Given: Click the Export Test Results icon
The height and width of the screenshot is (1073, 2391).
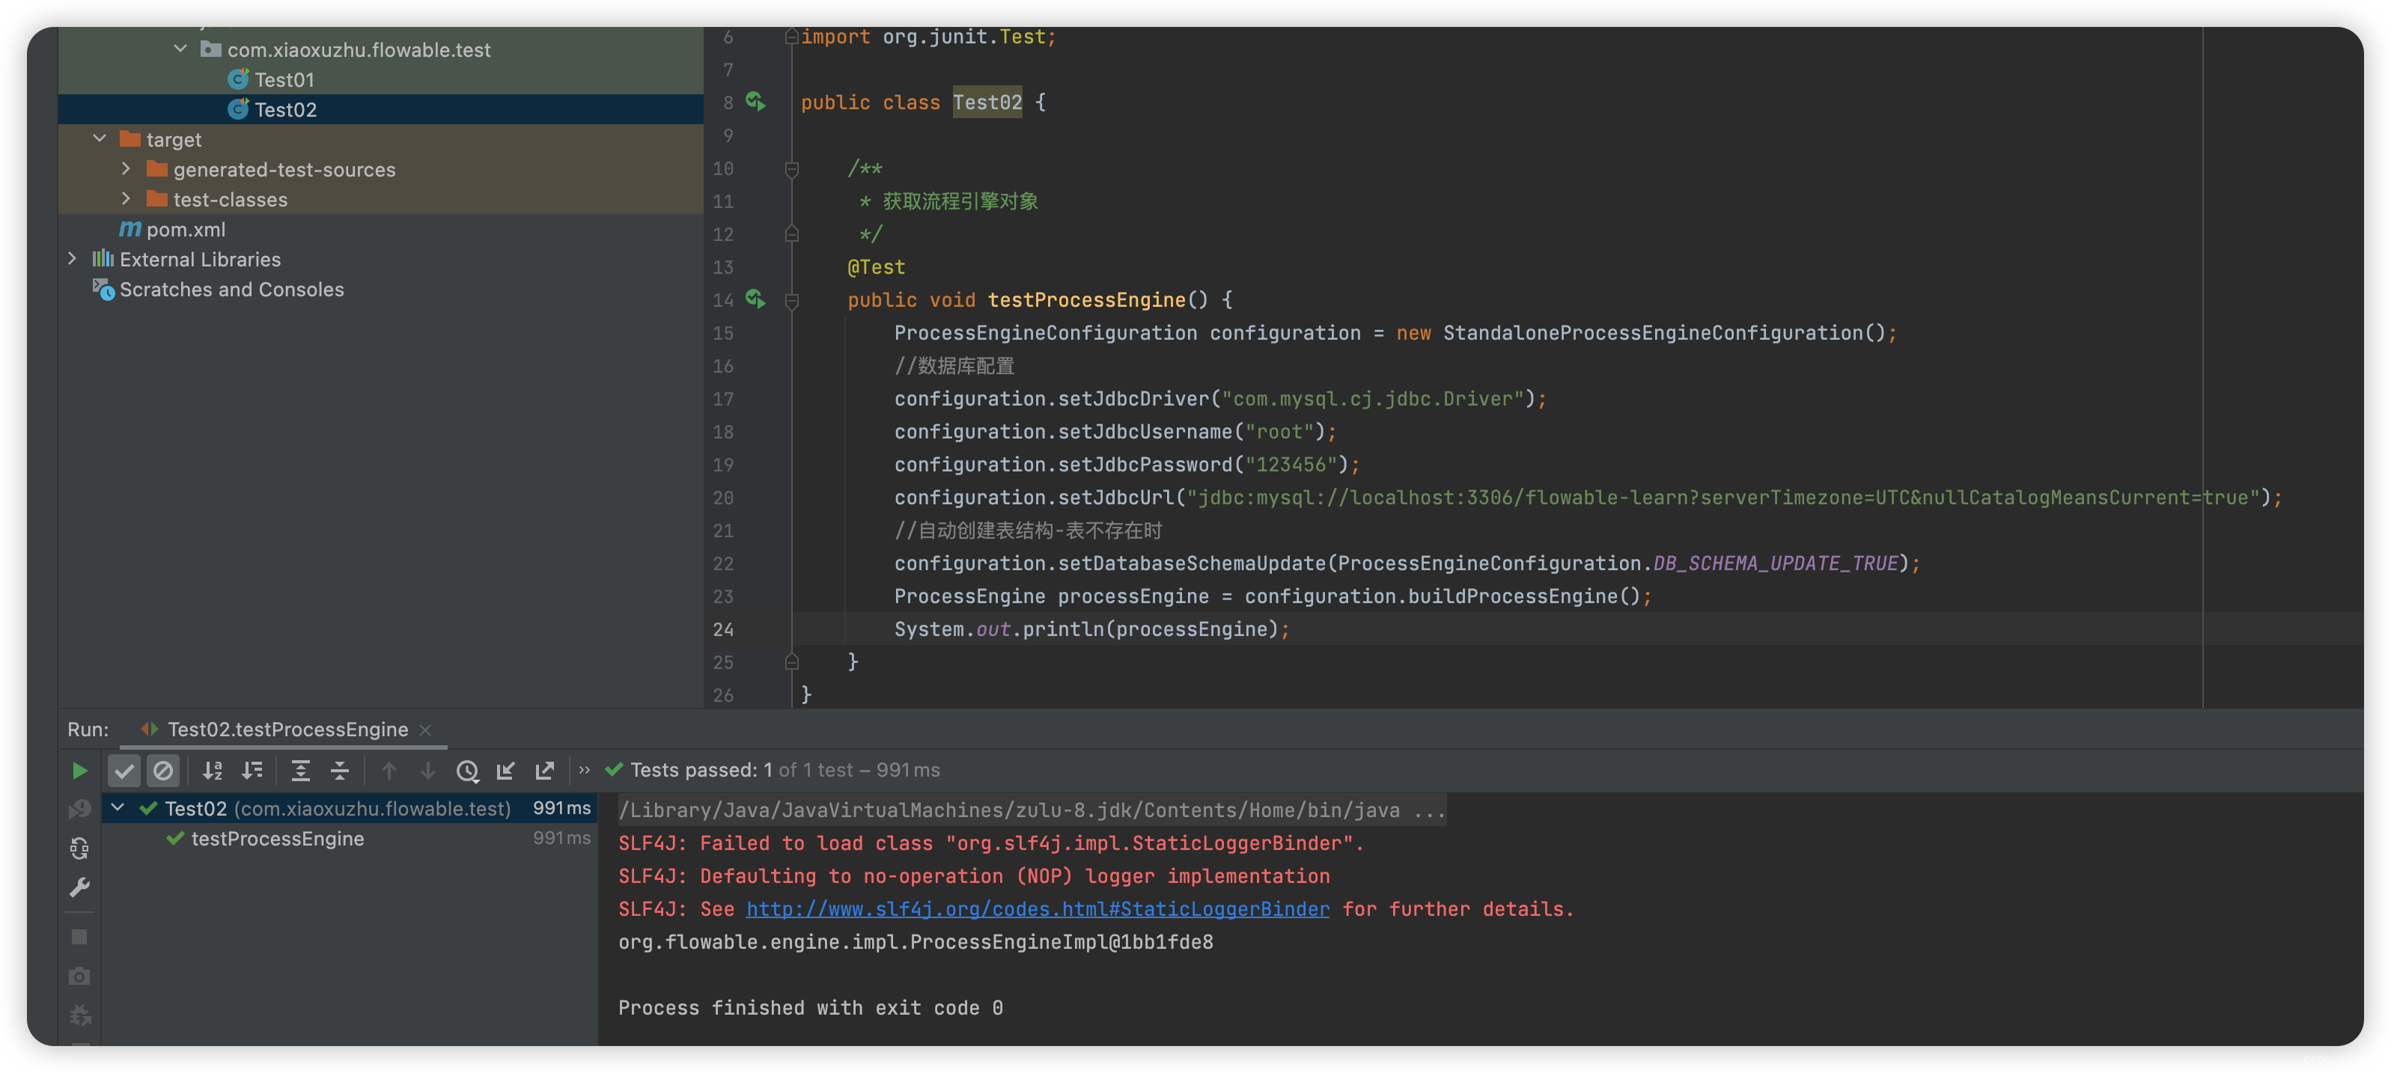Looking at the screenshot, I should [545, 770].
